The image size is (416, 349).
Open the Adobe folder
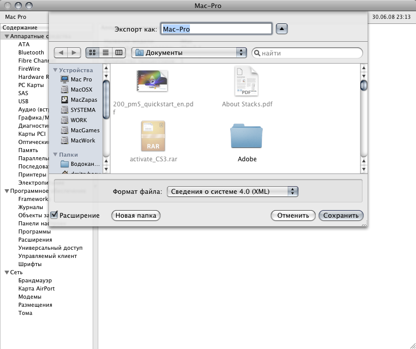coord(246,136)
